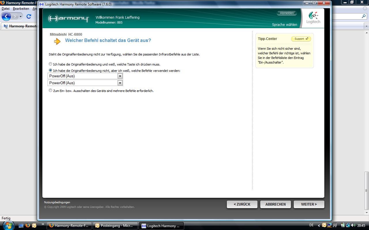This screenshot has height=230, width=369.
Task: Click the Firefox search magnifier icon
Action: [364, 16]
